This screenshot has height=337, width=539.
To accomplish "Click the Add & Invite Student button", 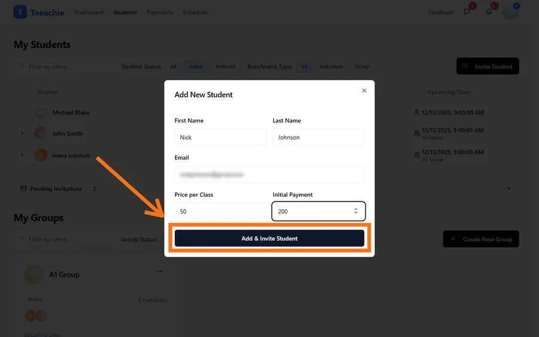I will (x=269, y=238).
